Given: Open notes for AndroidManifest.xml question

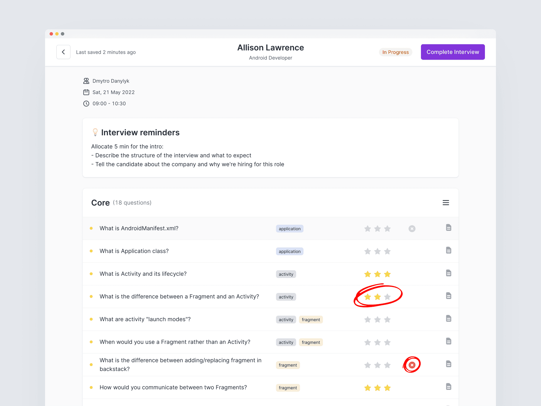Looking at the screenshot, I should (449, 228).
